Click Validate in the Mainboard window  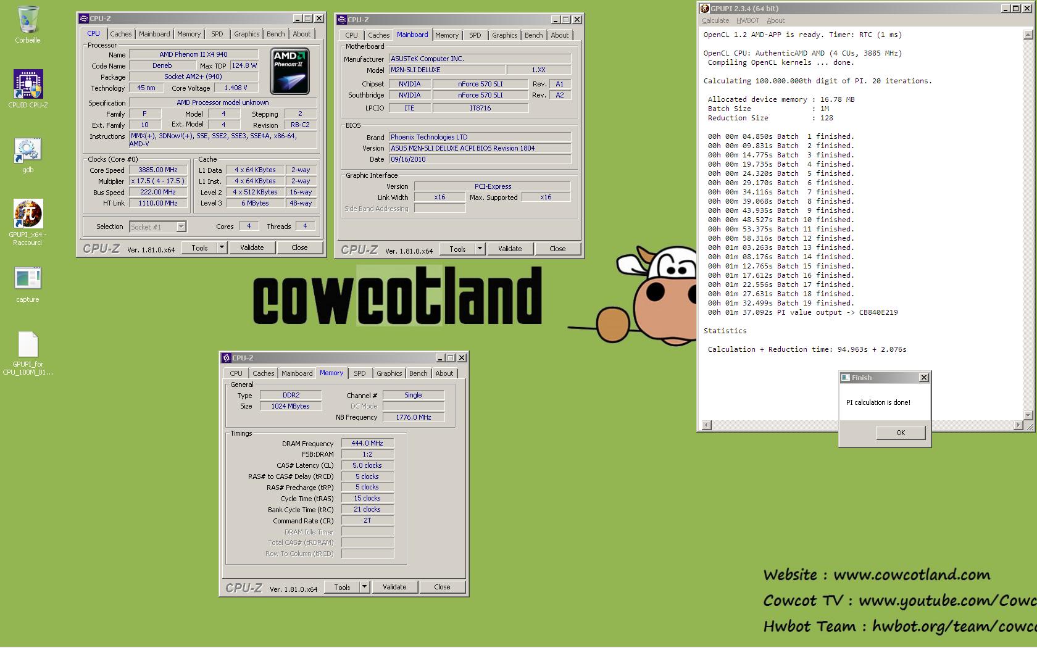point(510,249)
